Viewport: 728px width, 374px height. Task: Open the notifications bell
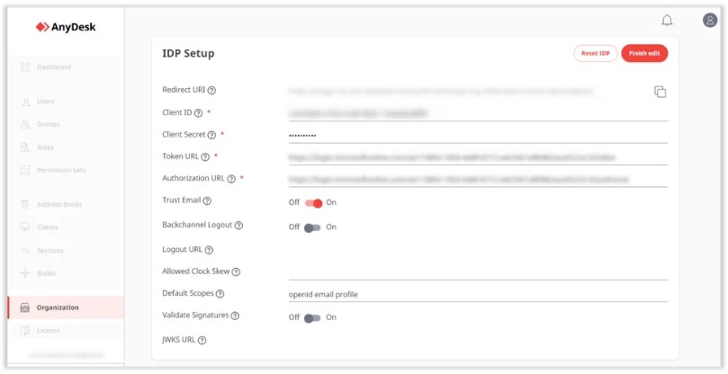[667, 21]
